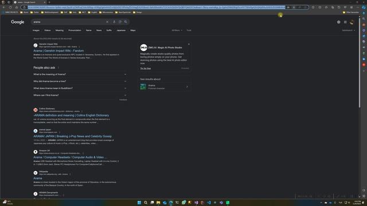Click the Google logo

point(18,22)
